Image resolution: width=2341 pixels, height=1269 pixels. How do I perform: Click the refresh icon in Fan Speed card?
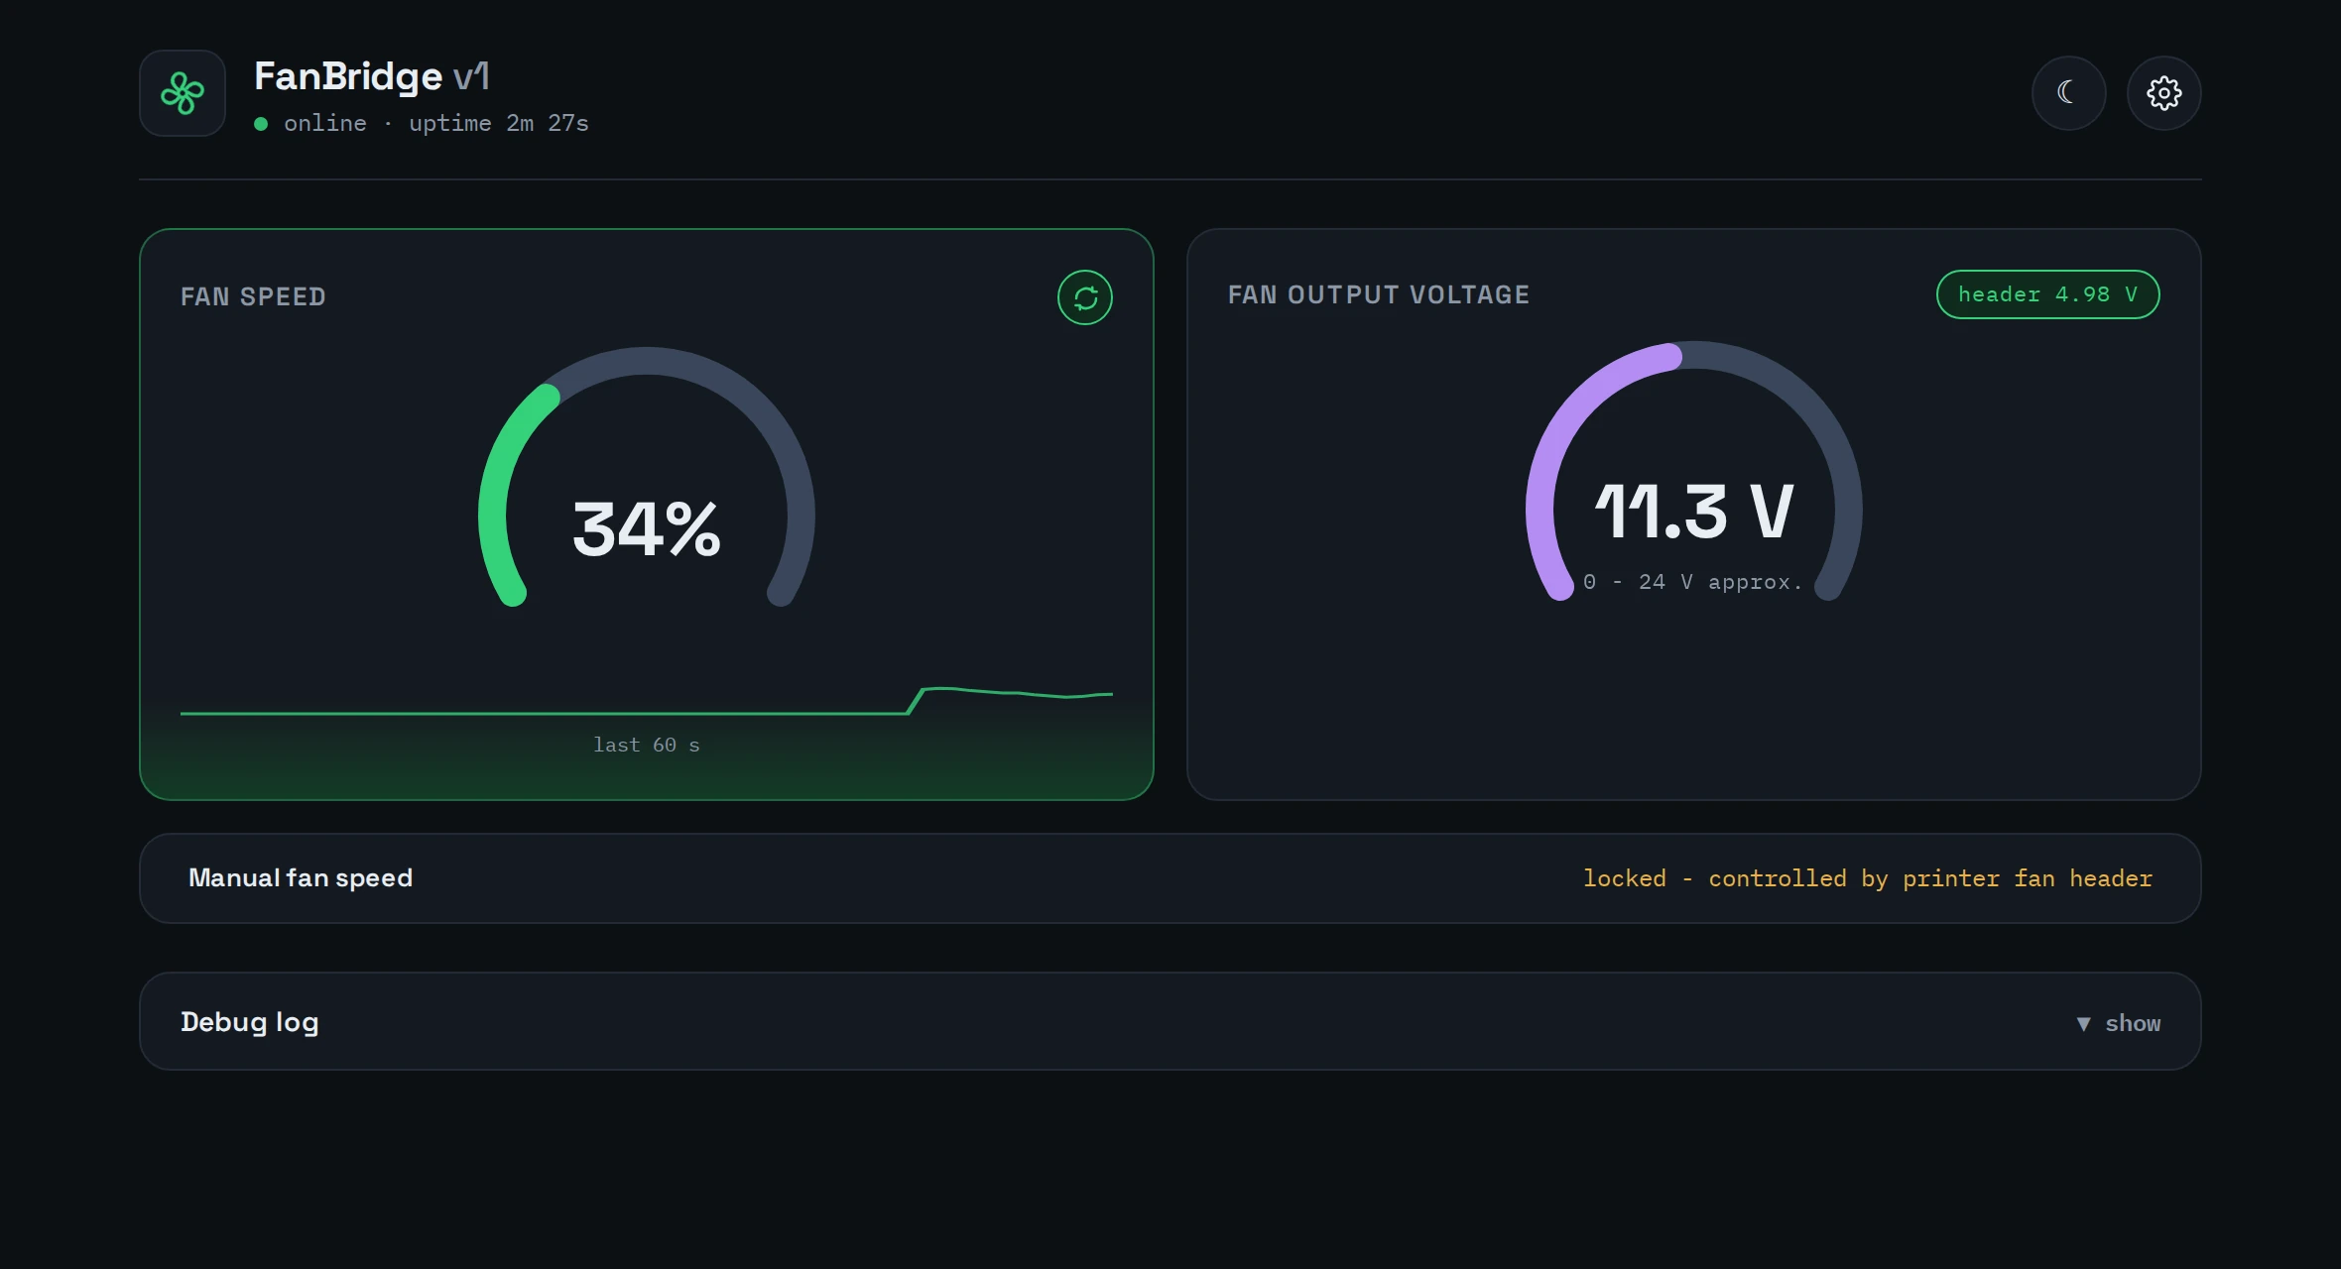1085,297
